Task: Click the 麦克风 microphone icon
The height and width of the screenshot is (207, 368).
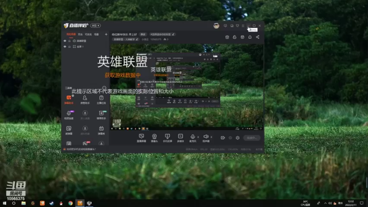Action: [x=193, y=137]
